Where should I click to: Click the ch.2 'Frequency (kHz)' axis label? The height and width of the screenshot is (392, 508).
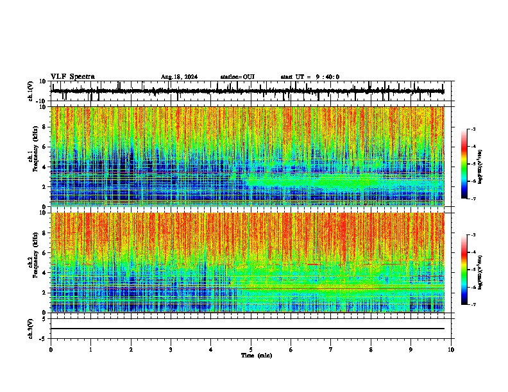click(35, 255)
